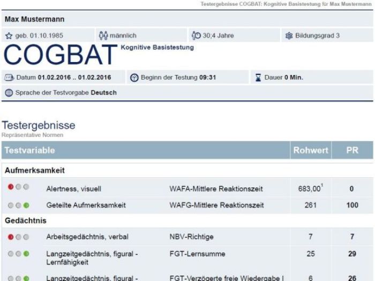Click the globe icon beside Sprache der Testvorgabe
The image size is (375, 281).
pos(9,93)
